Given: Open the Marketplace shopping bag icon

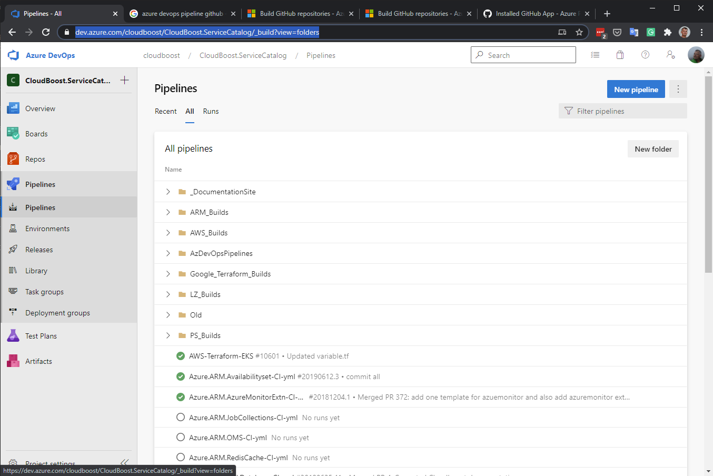Looking at the screenshot, I should tap(620, 55).
